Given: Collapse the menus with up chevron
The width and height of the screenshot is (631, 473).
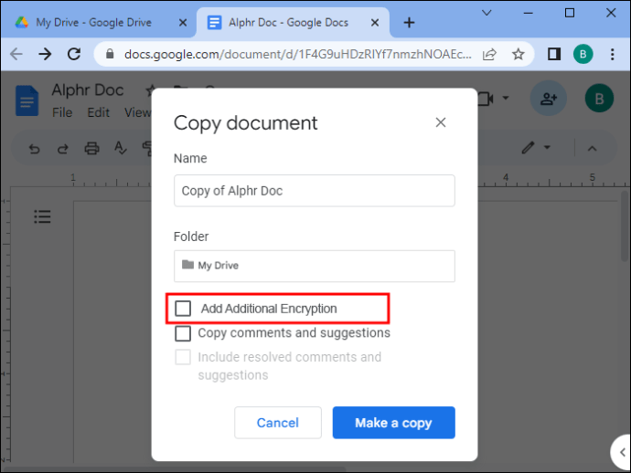Looking at the screenshot, I should coord(592,148).
